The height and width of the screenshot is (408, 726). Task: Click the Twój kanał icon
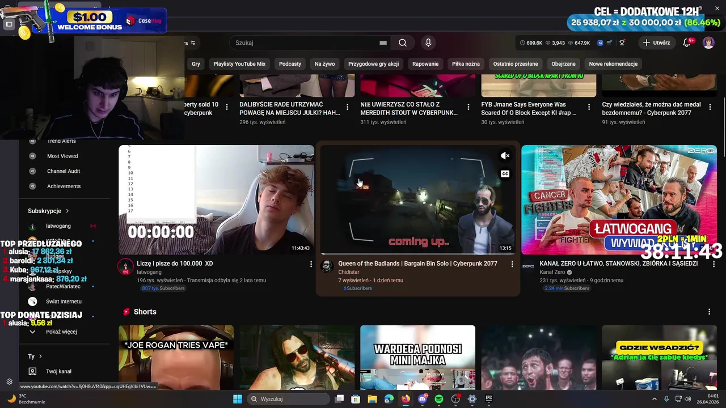tap(32, 371)
